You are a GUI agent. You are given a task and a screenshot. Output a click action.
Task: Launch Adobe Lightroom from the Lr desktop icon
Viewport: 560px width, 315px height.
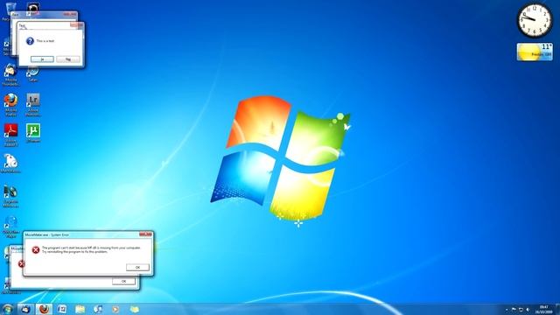click(33, 105)
